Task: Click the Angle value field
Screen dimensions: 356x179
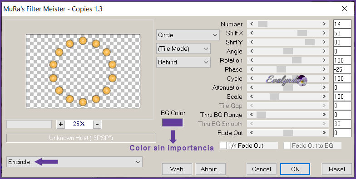Action: pos(342,51)
